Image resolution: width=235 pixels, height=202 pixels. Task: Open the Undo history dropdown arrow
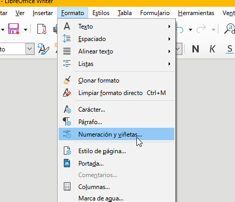190,30
